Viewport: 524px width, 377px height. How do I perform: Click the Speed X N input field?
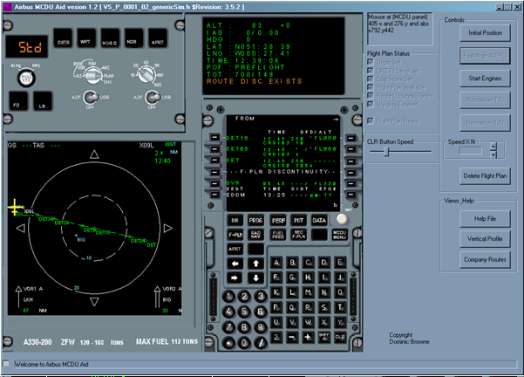[x=470, y=151]
